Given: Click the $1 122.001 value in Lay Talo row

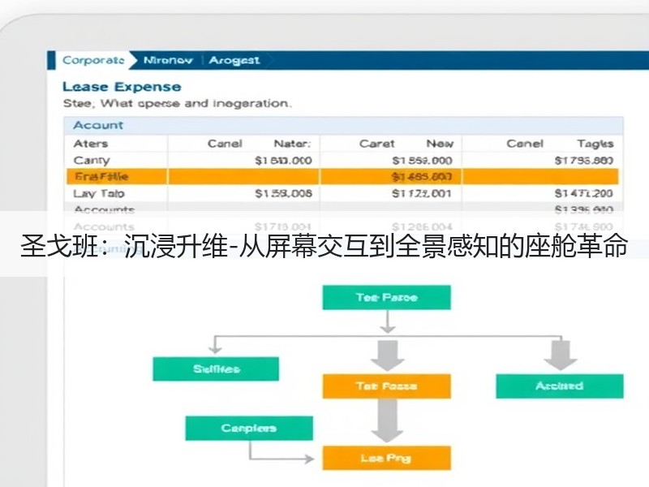Looking at the screenshot, I should [422, 193].
